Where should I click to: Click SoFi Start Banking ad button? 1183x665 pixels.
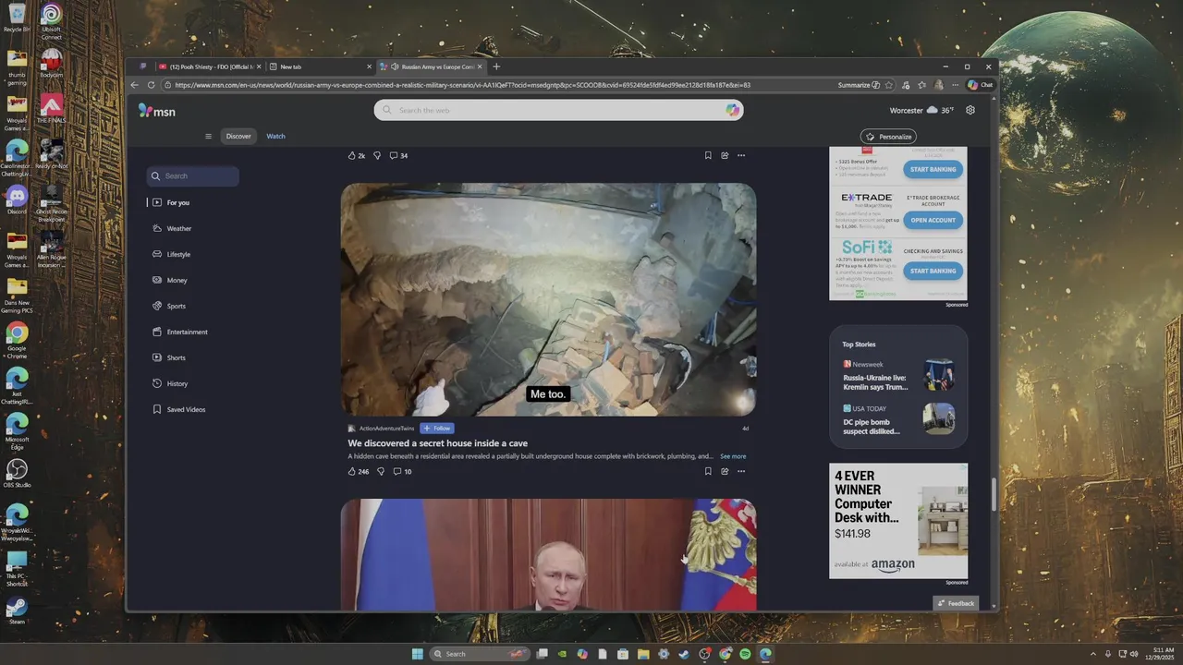point(933,271)
